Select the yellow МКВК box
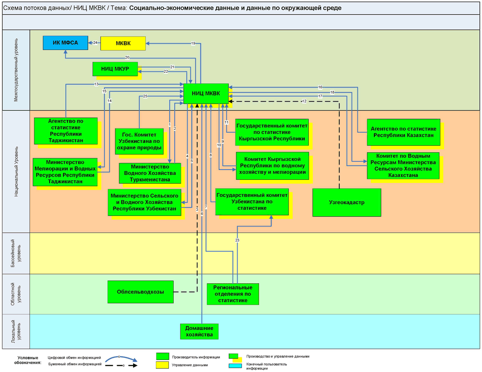Screen dimensions: 482x372 point(123,43)
